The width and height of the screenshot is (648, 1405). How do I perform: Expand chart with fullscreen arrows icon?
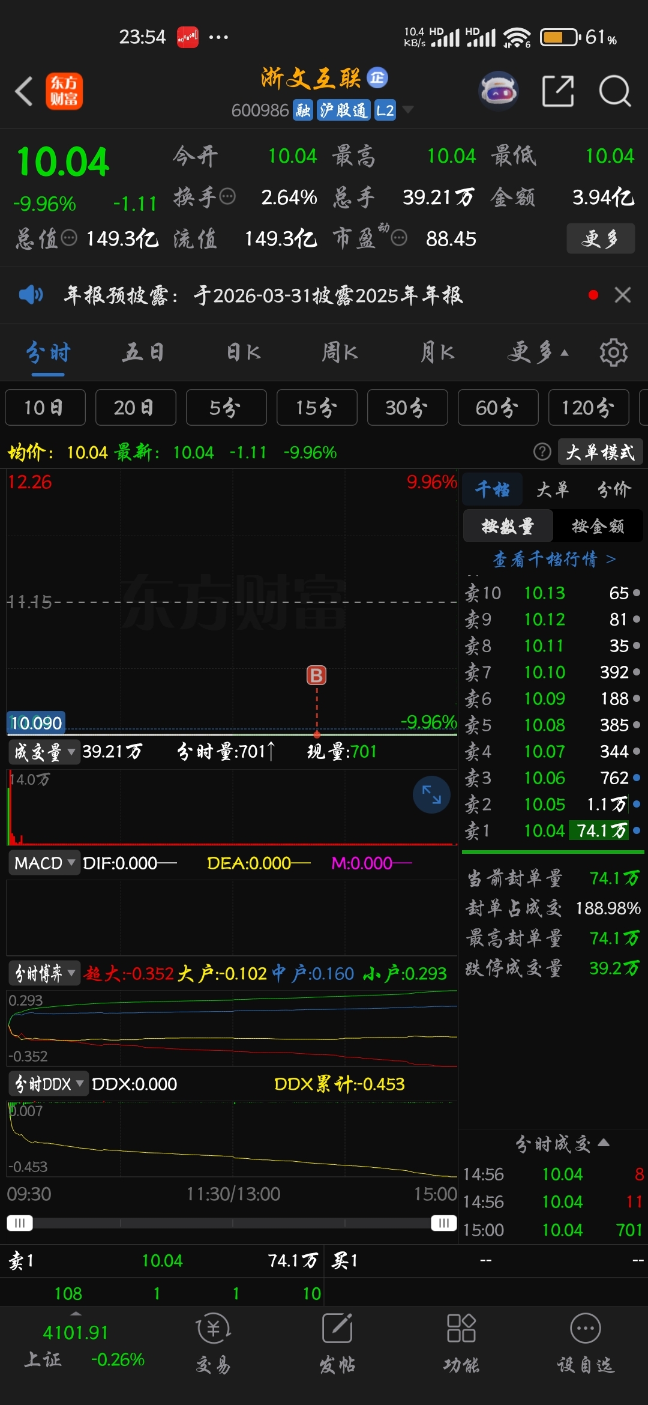point(431,794)
